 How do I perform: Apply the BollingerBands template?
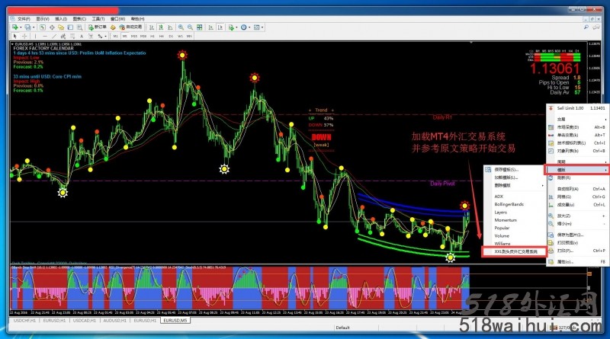[510, 203]
